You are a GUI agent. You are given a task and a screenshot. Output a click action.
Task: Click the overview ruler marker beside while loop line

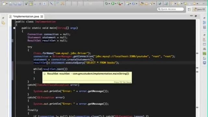[197, 68]
